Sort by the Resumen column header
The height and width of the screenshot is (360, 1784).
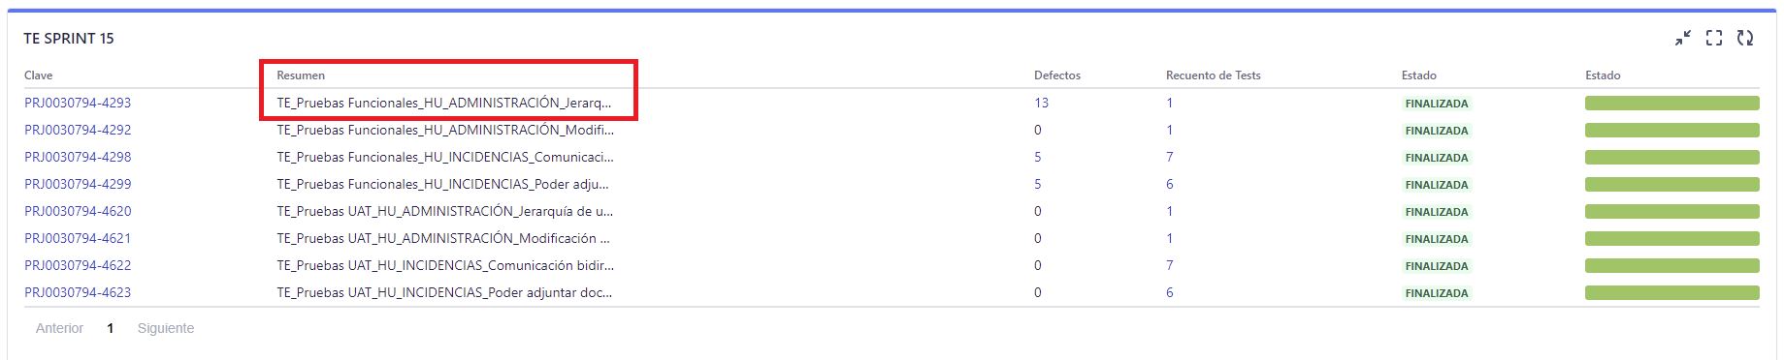301,75
